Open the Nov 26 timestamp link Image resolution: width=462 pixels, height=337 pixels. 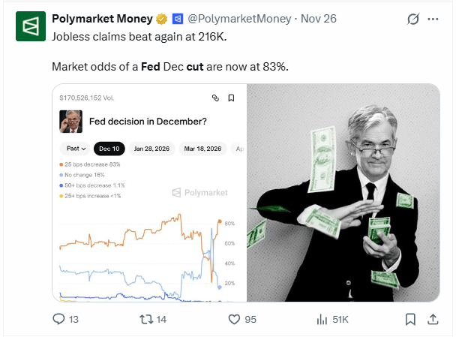[x=319, y=19]
